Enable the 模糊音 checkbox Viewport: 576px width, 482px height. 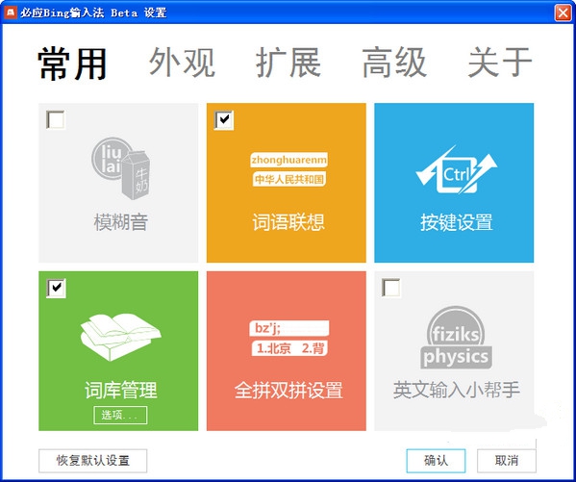(x=56, y=119)
